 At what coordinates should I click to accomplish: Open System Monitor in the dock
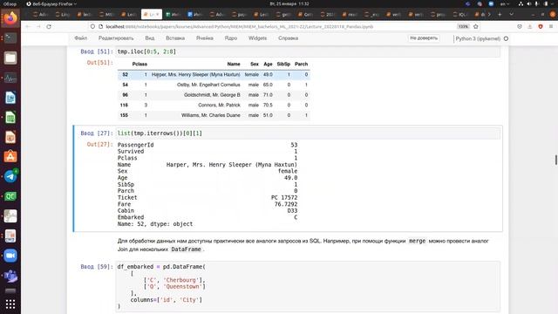coord(10,78)
